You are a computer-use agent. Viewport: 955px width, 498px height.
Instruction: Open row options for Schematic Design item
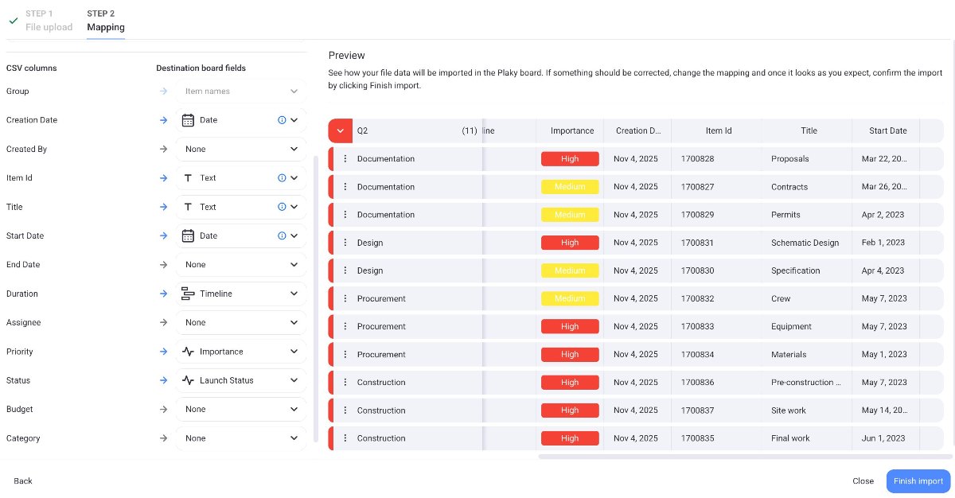tap(345, 243)
